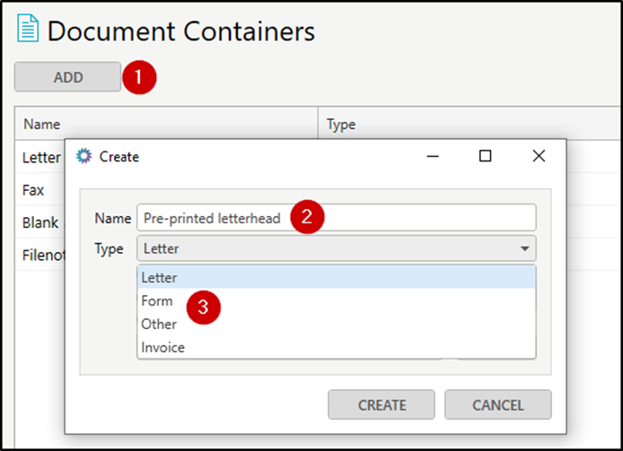The width and height of the screenshot is (623, 451).
Task: Close the Create dialog with X
Action: (539, 156)
